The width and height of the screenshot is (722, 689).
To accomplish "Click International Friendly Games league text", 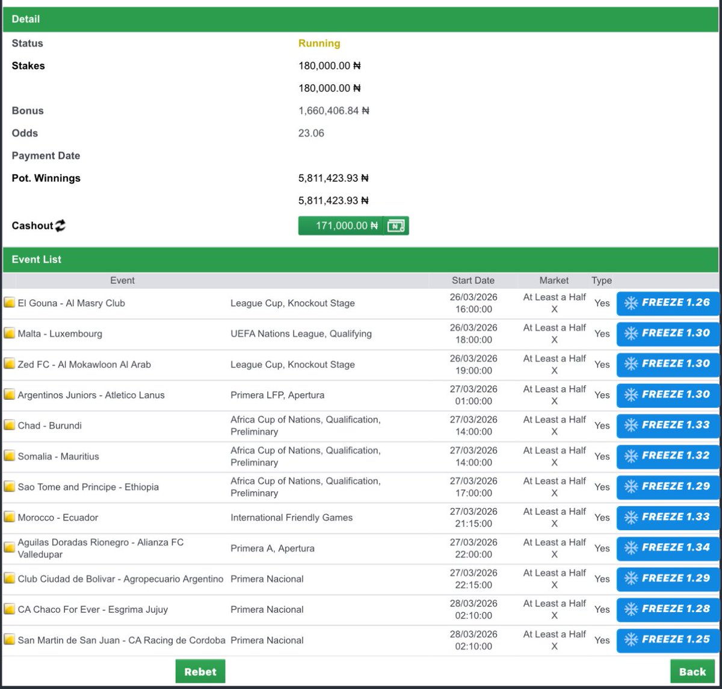I will (x=291, y=518).
